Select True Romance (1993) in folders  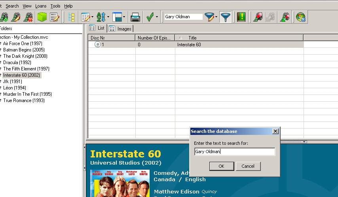click(x=24, y=100)
